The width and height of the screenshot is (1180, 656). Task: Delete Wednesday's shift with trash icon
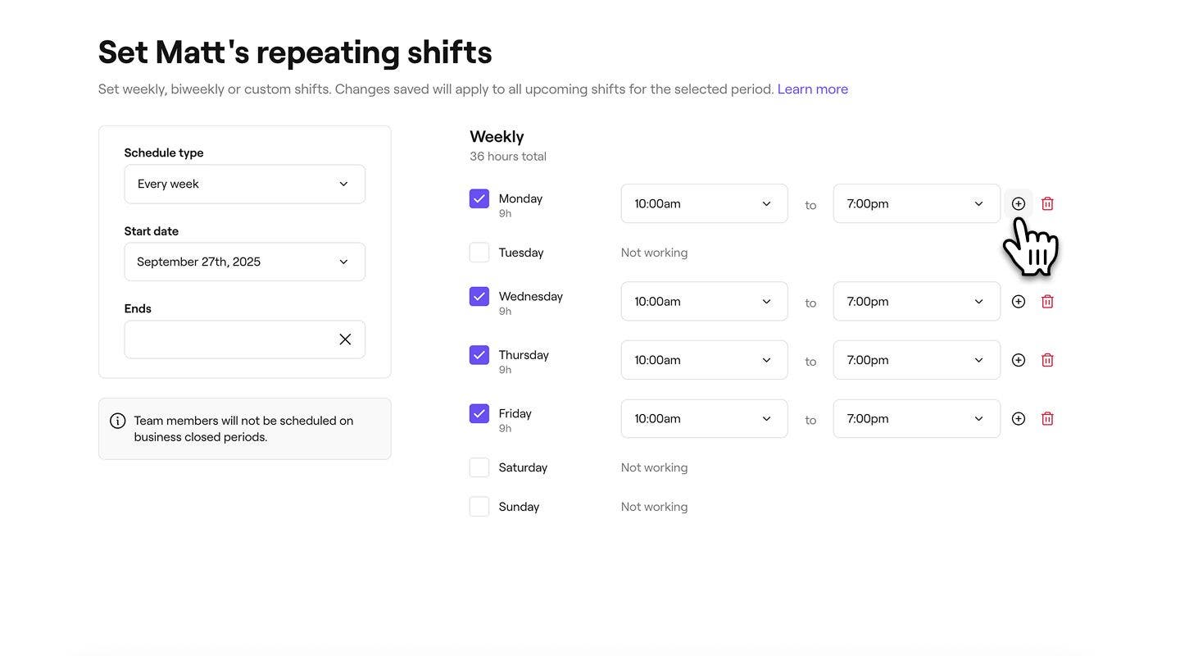[x=1047, y=302]
